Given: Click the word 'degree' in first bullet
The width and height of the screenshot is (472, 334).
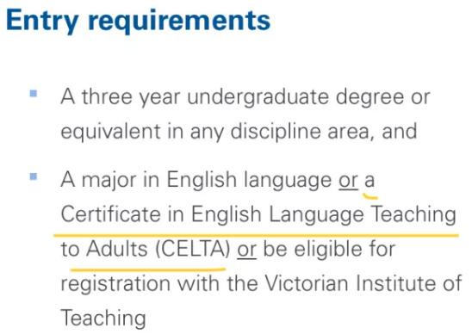Looking at the screenshot, I should pyautogui.click(x=370, y=97).
